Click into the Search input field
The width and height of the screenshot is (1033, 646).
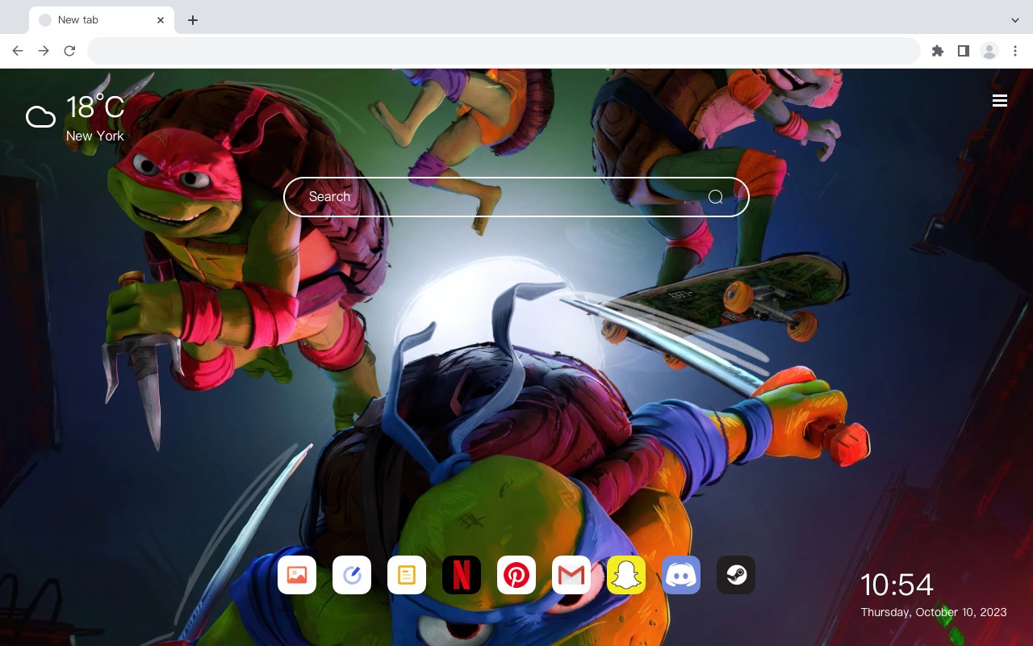pos(516,197)
